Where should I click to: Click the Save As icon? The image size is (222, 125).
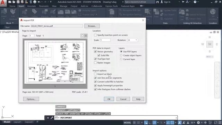(x=22, y=2)
